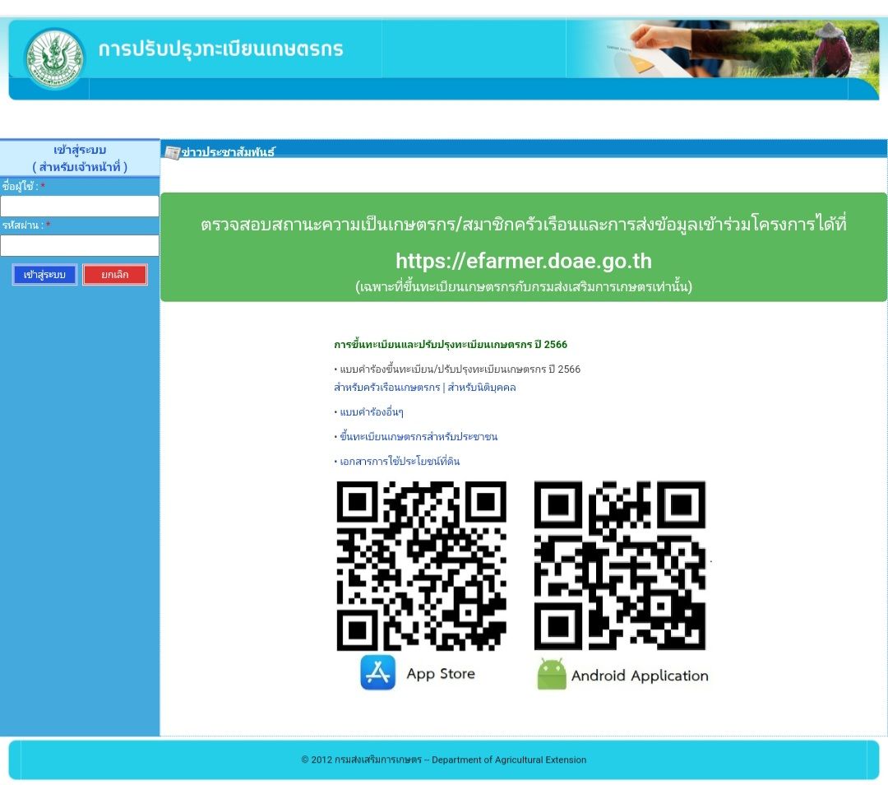The height and width of the screenshot is (785, 888).
Task: Click the App Store QR code
Action: click(x=421, y=565)
